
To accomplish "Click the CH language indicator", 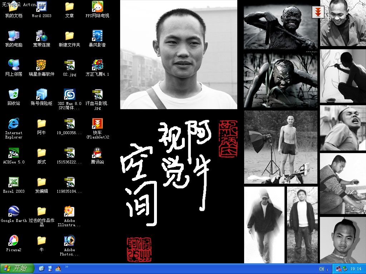I will tap(322, 269).
